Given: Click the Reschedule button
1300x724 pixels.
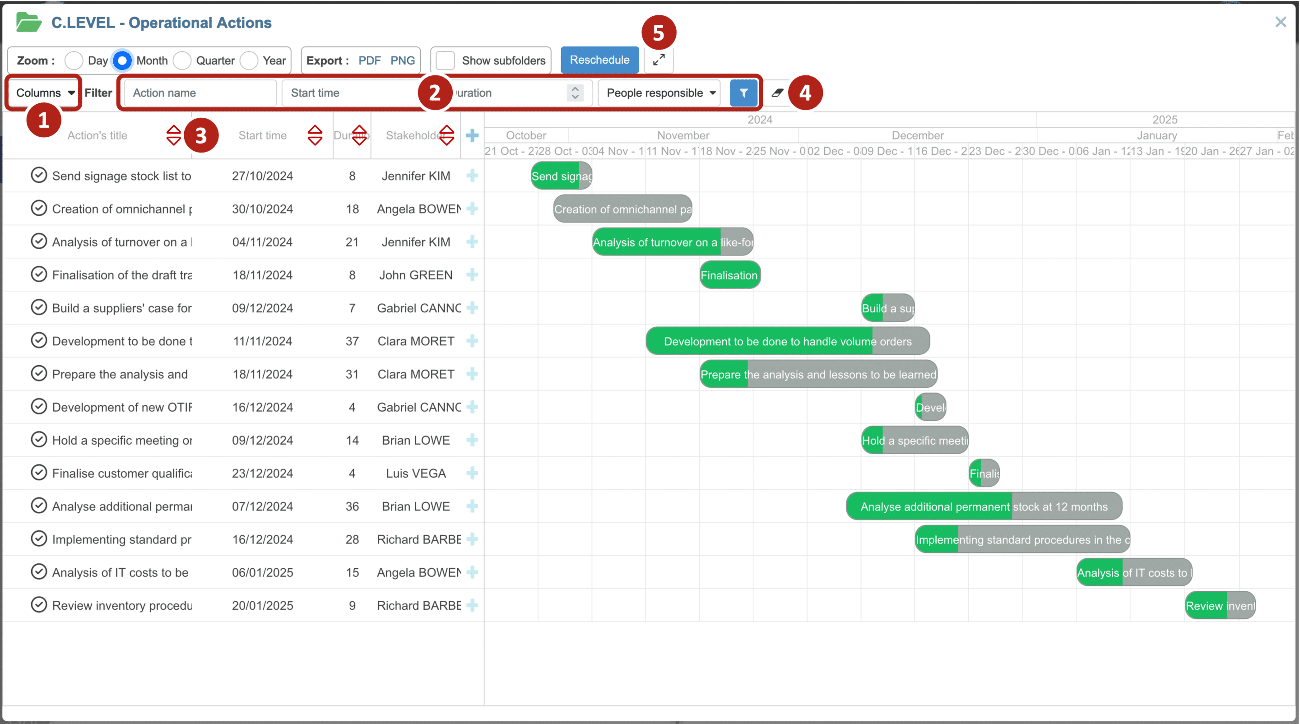Looking at the screenshot, I should (599, 60).
